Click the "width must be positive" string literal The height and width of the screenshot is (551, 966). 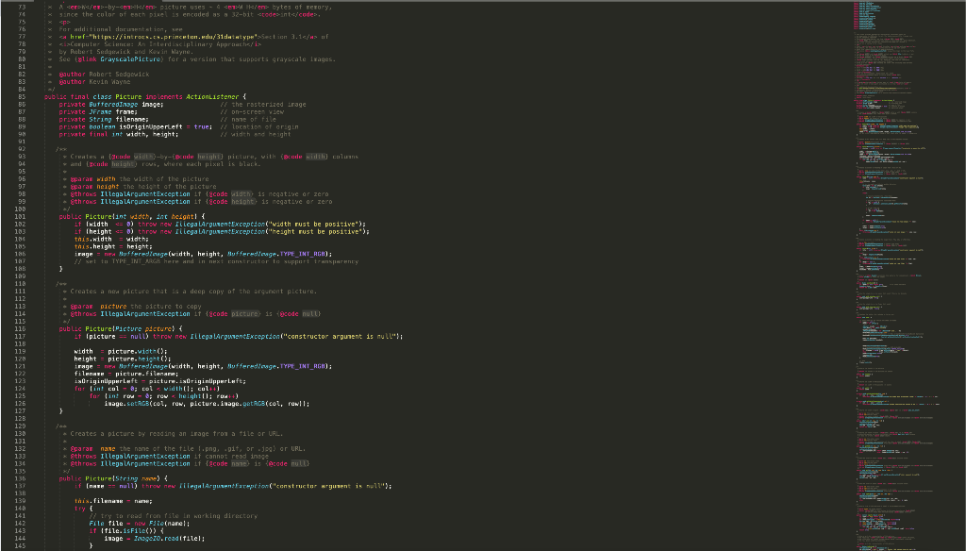pos(313,225)
